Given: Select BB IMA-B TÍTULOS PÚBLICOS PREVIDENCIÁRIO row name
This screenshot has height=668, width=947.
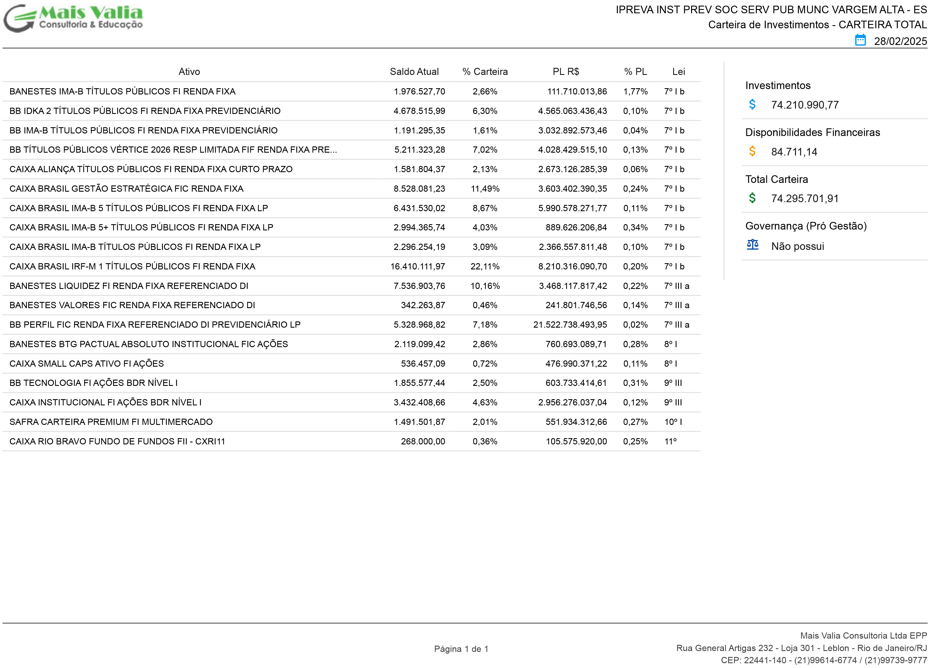Looking at the screenshot, I should 144,130.
